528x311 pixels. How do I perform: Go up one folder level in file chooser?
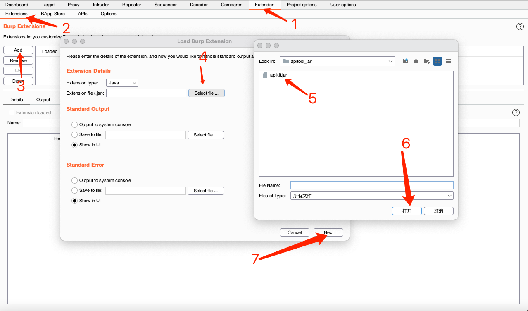405,61
